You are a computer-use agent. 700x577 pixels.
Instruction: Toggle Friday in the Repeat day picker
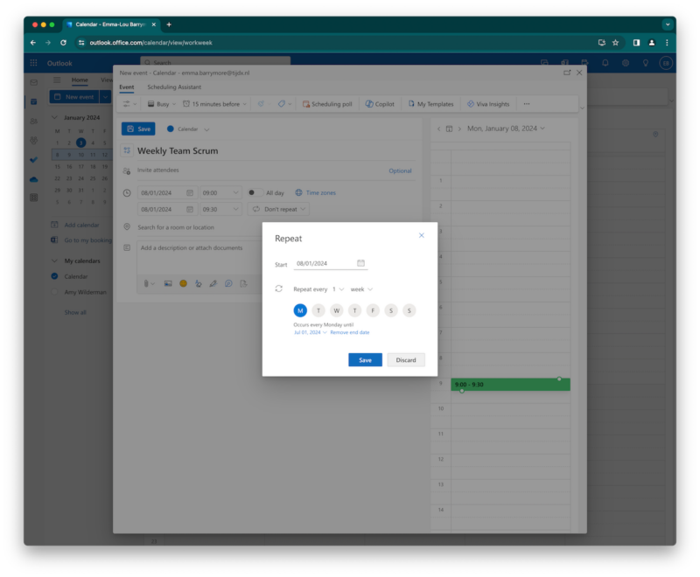tap(373, 310)
